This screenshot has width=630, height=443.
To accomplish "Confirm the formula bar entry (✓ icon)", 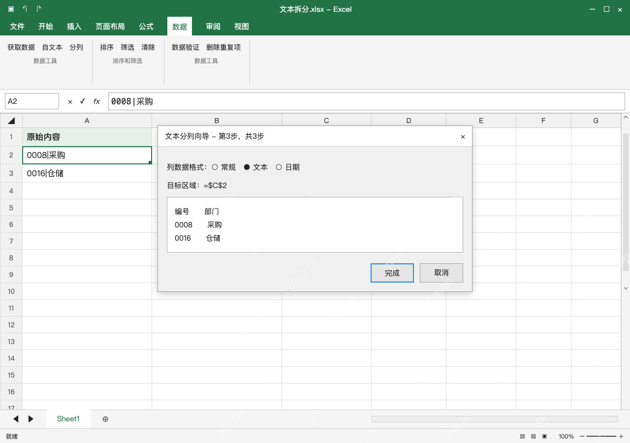I will coord(82,101).
